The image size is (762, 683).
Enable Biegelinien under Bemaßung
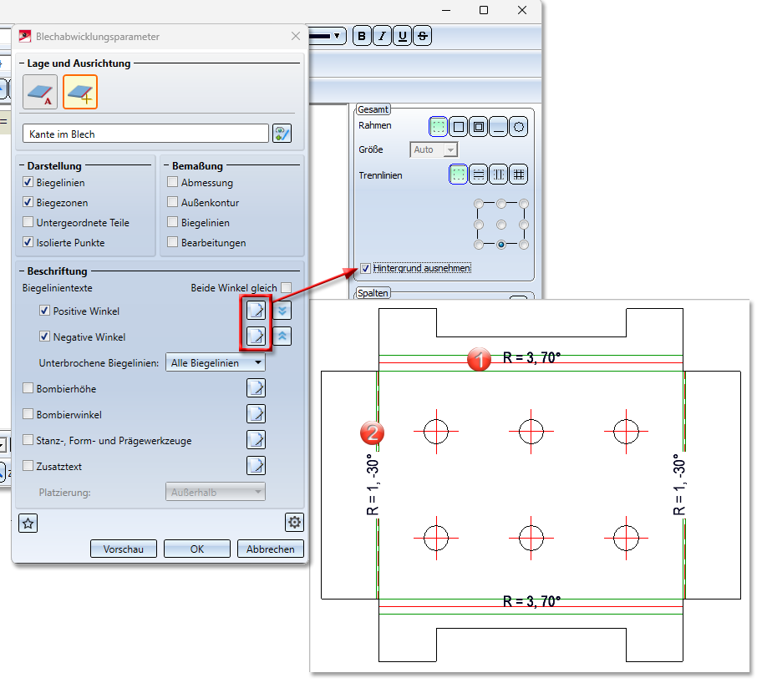click(172, 222)
